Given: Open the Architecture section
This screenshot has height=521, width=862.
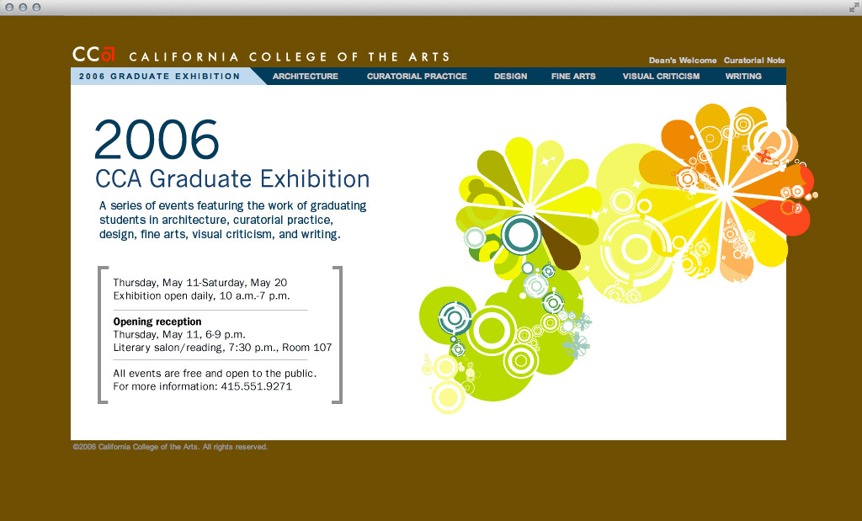Looking at the screenshot, I should [305, 77].
